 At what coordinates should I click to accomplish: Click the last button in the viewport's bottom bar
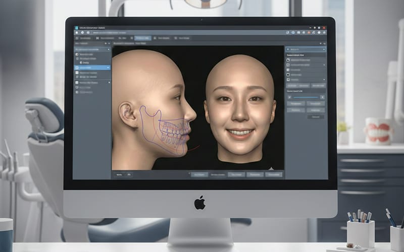tap(274, 174)
